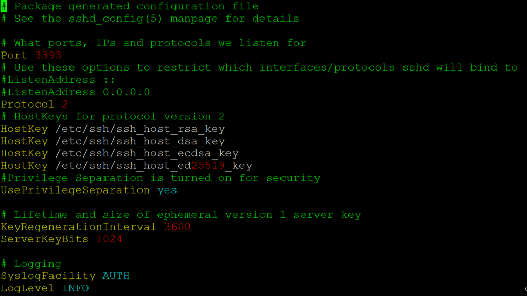Click the sshd_config(5) manpage comment
This screenshot has width=527, height=296.
(x=150, y=19)
